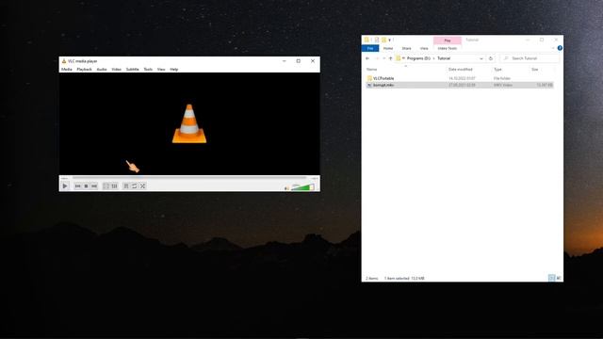This screenshot has width=603, height=339.
Task: Select the pink Play contextual tab
Action: [448, 40]
